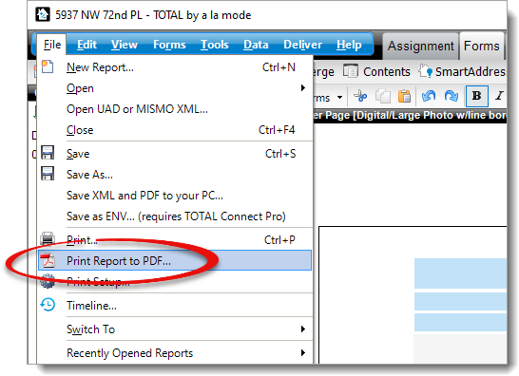Select Save As in the File menu
519x376 pixels.
pyautogui.click(x=175, y=175)
